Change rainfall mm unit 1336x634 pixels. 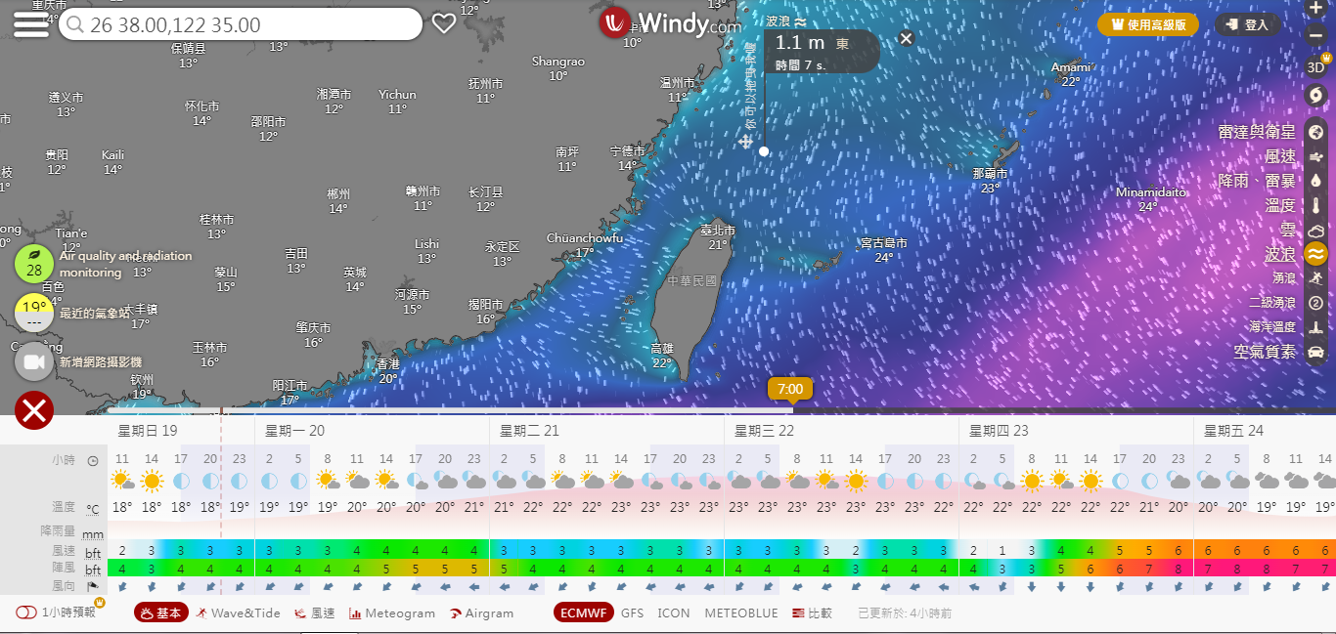[93, 534]
